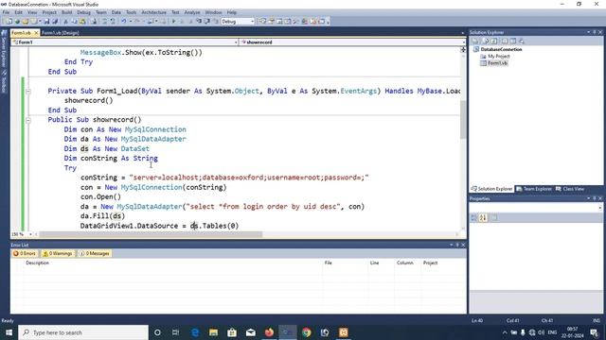Click the Refresh icon in Solution Explorer toolbar
Screen dimensions: 606x340
coord(494,41)
